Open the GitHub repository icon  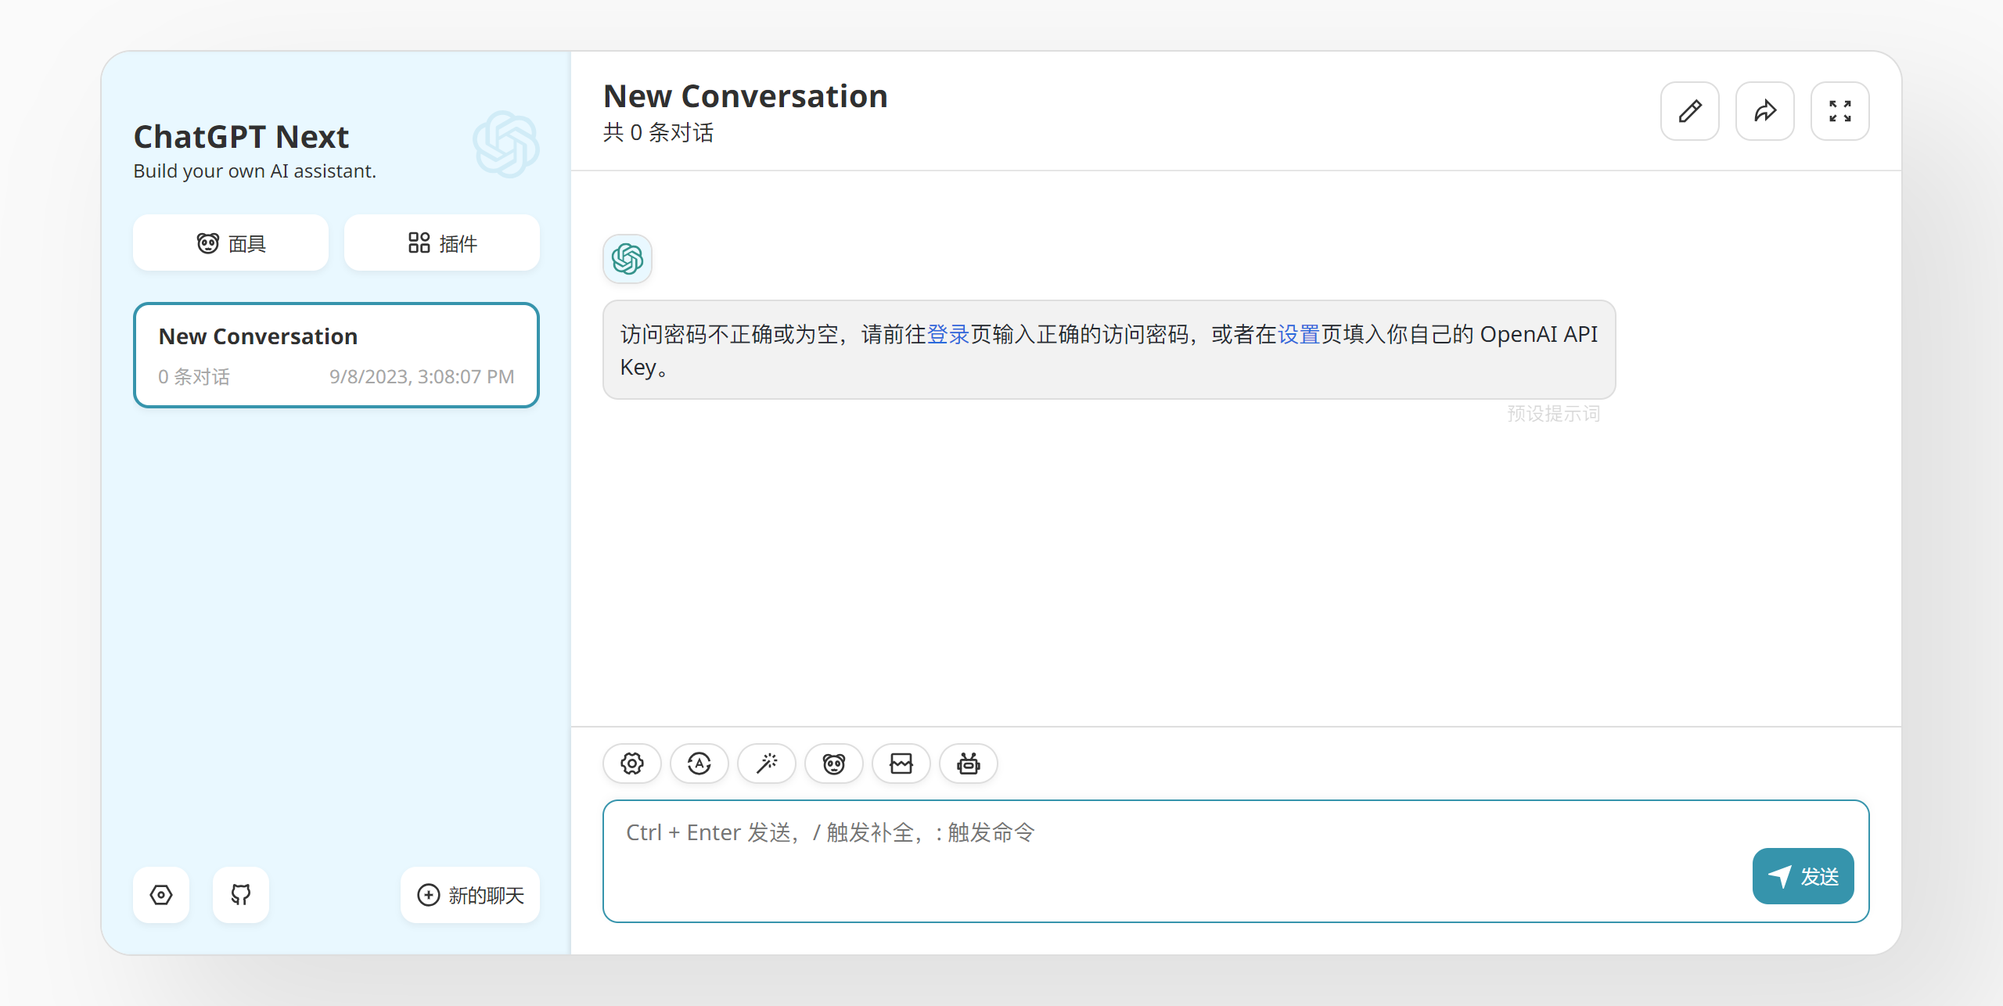241,895
